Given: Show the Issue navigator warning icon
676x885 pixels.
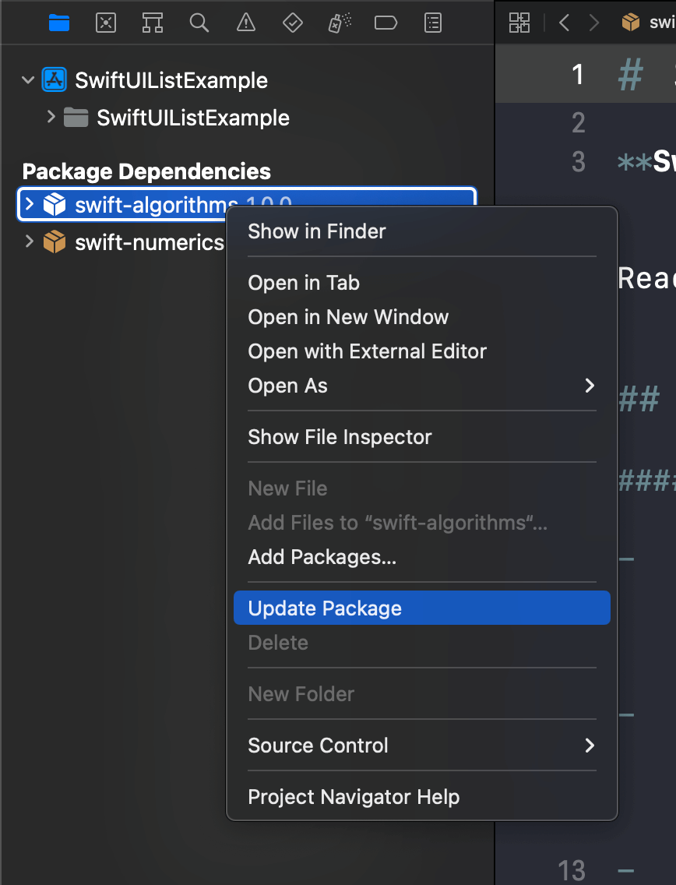Looking at the screenshot, I should pos(246,23).
